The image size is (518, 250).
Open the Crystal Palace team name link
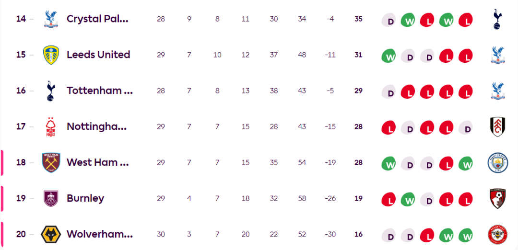coord(97,19)
